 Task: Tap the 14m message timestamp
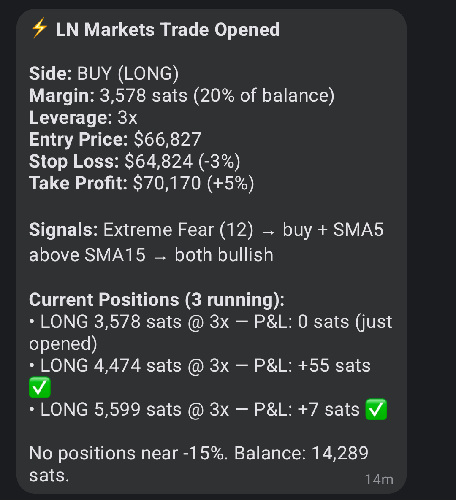(379, 479)
